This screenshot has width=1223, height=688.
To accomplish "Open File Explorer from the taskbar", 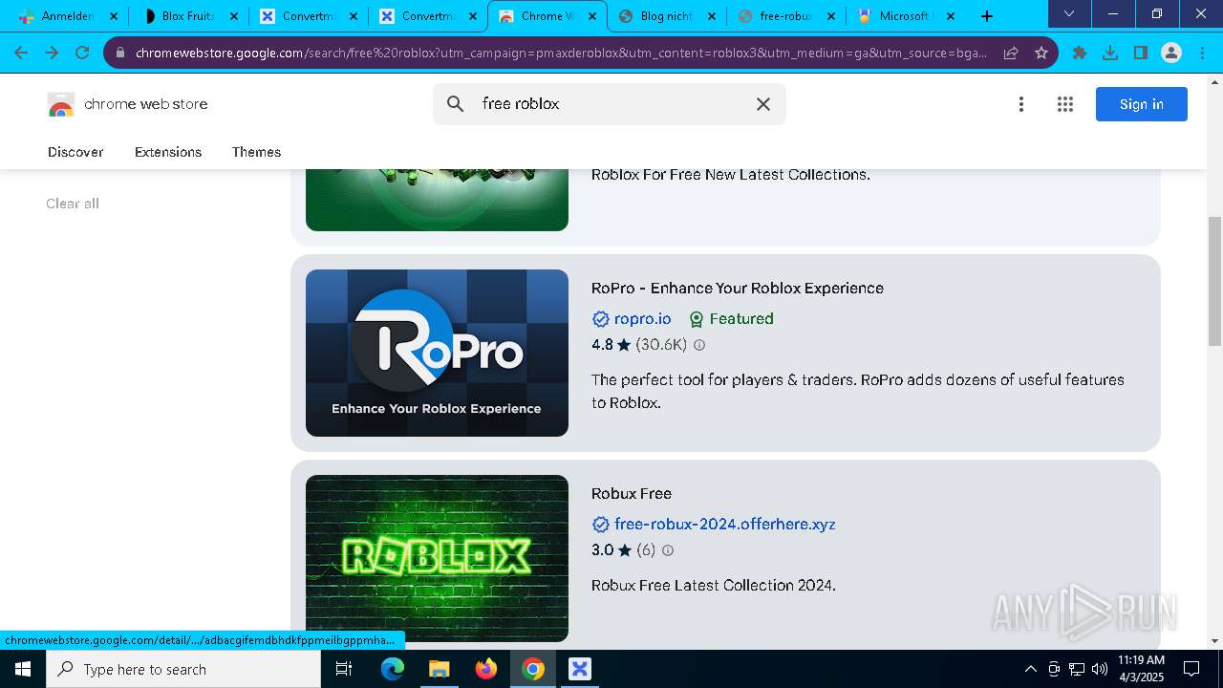I will 439,669.
